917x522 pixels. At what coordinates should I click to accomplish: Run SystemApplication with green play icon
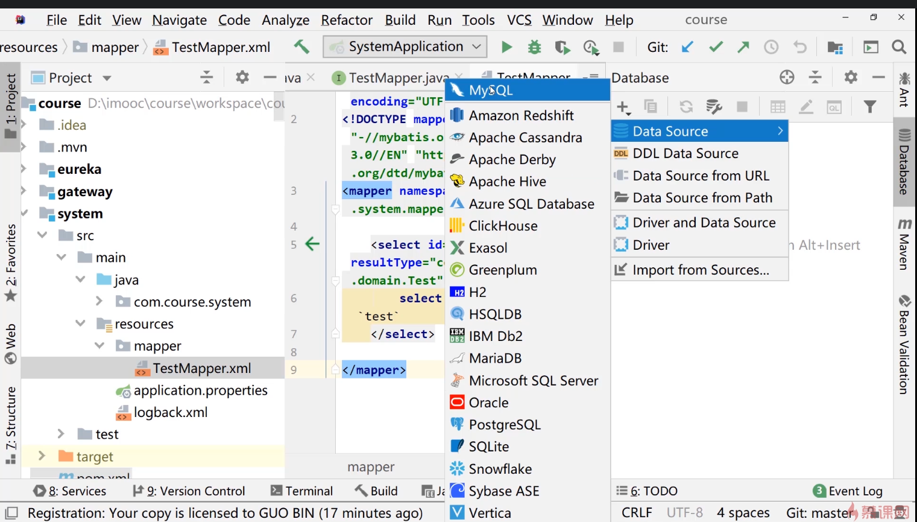pyautogui.click(x=506, y=46)
